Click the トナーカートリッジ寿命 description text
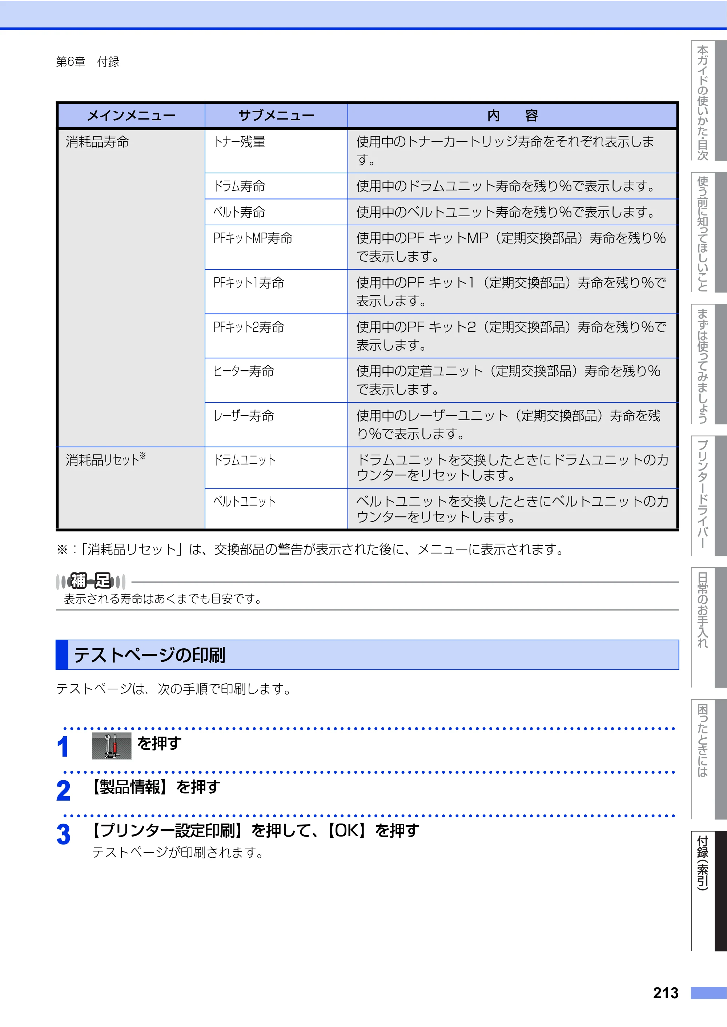 tap(505, 150)
